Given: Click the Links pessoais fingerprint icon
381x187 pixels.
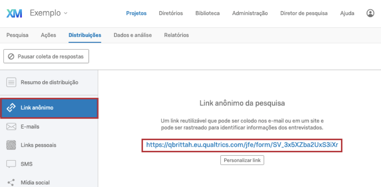Looking at the screenshot, I should pos(11,145).
